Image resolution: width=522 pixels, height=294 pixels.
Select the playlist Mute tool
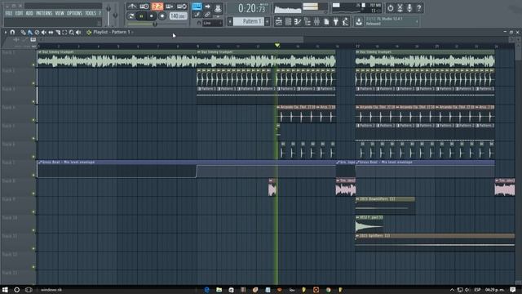(x=44, y=33)
